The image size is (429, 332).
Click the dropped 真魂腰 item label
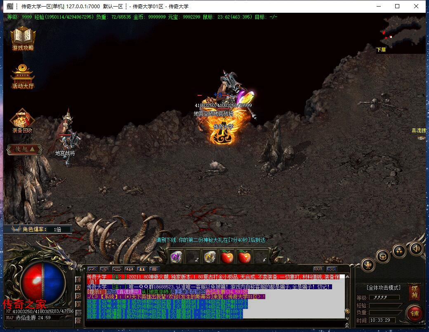tap(419, 131)
